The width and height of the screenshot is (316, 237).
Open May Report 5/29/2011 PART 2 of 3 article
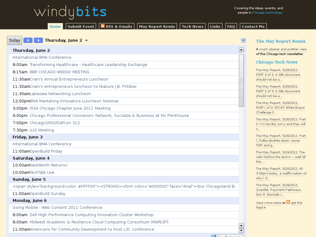pyautogui.click(x=278, y=91)
